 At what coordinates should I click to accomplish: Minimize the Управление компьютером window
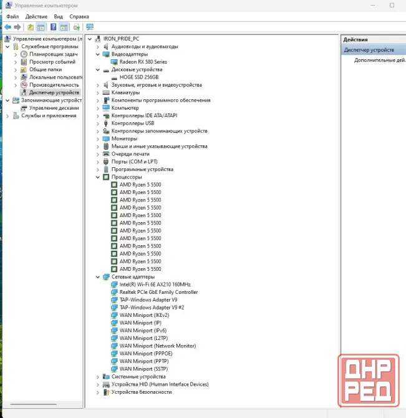tap(373, 6)
